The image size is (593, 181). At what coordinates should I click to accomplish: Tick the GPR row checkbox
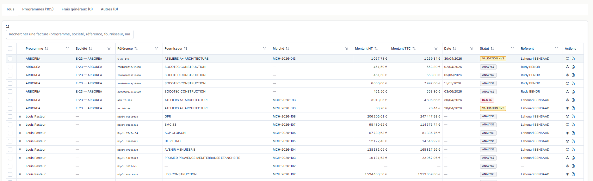pos(10,117)
